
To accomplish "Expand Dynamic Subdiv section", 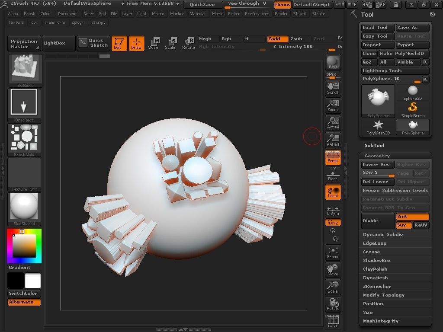I will point(383,234).
